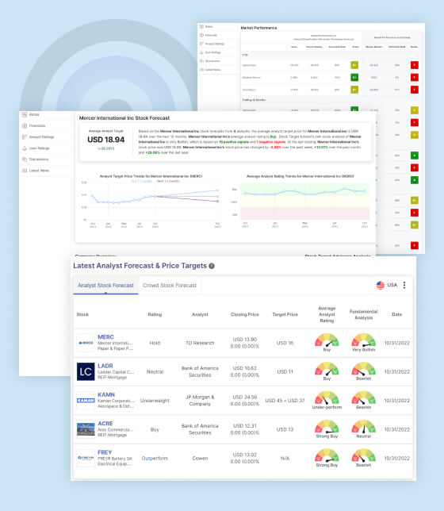Click first green grade badge in Market Performance
Viewport: 444px width, 511px height.
pyautogui.click(x=354, y=78)
